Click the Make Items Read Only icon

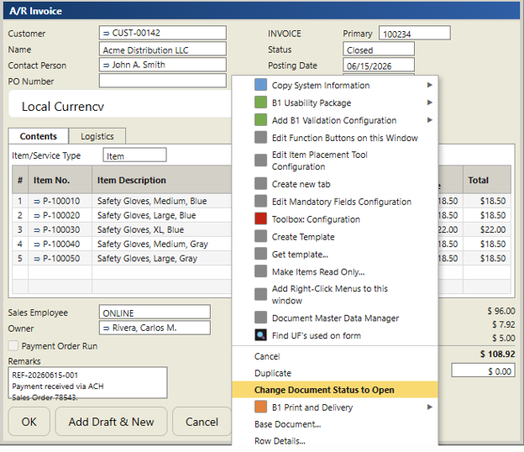click(260, 271)
